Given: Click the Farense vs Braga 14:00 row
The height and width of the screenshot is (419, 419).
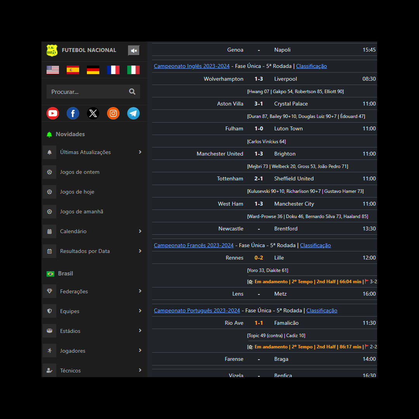Looking at the screenshot, I should [x=264, y=359].
